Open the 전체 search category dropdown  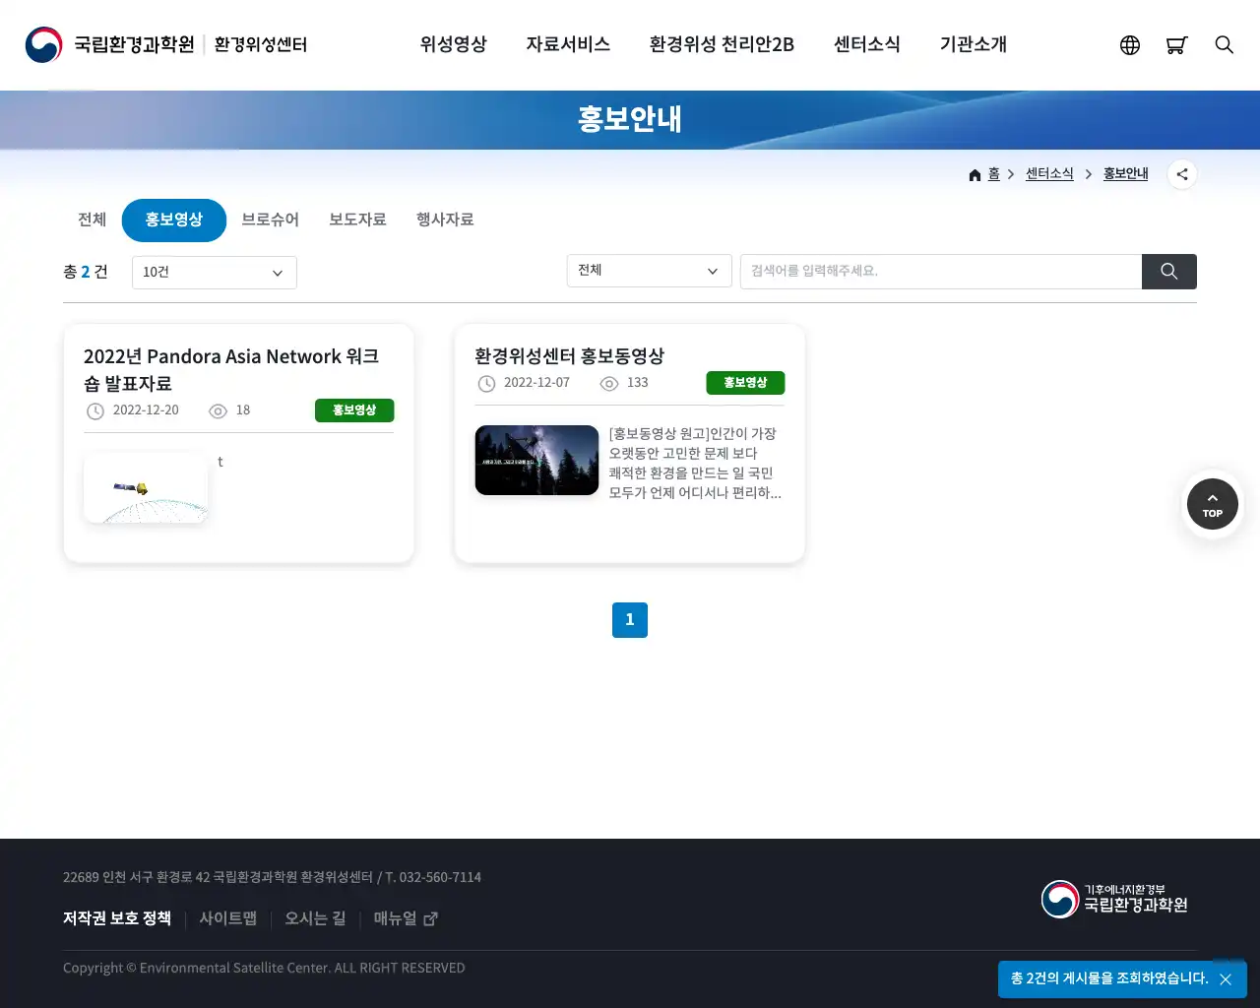coord(650,271)
